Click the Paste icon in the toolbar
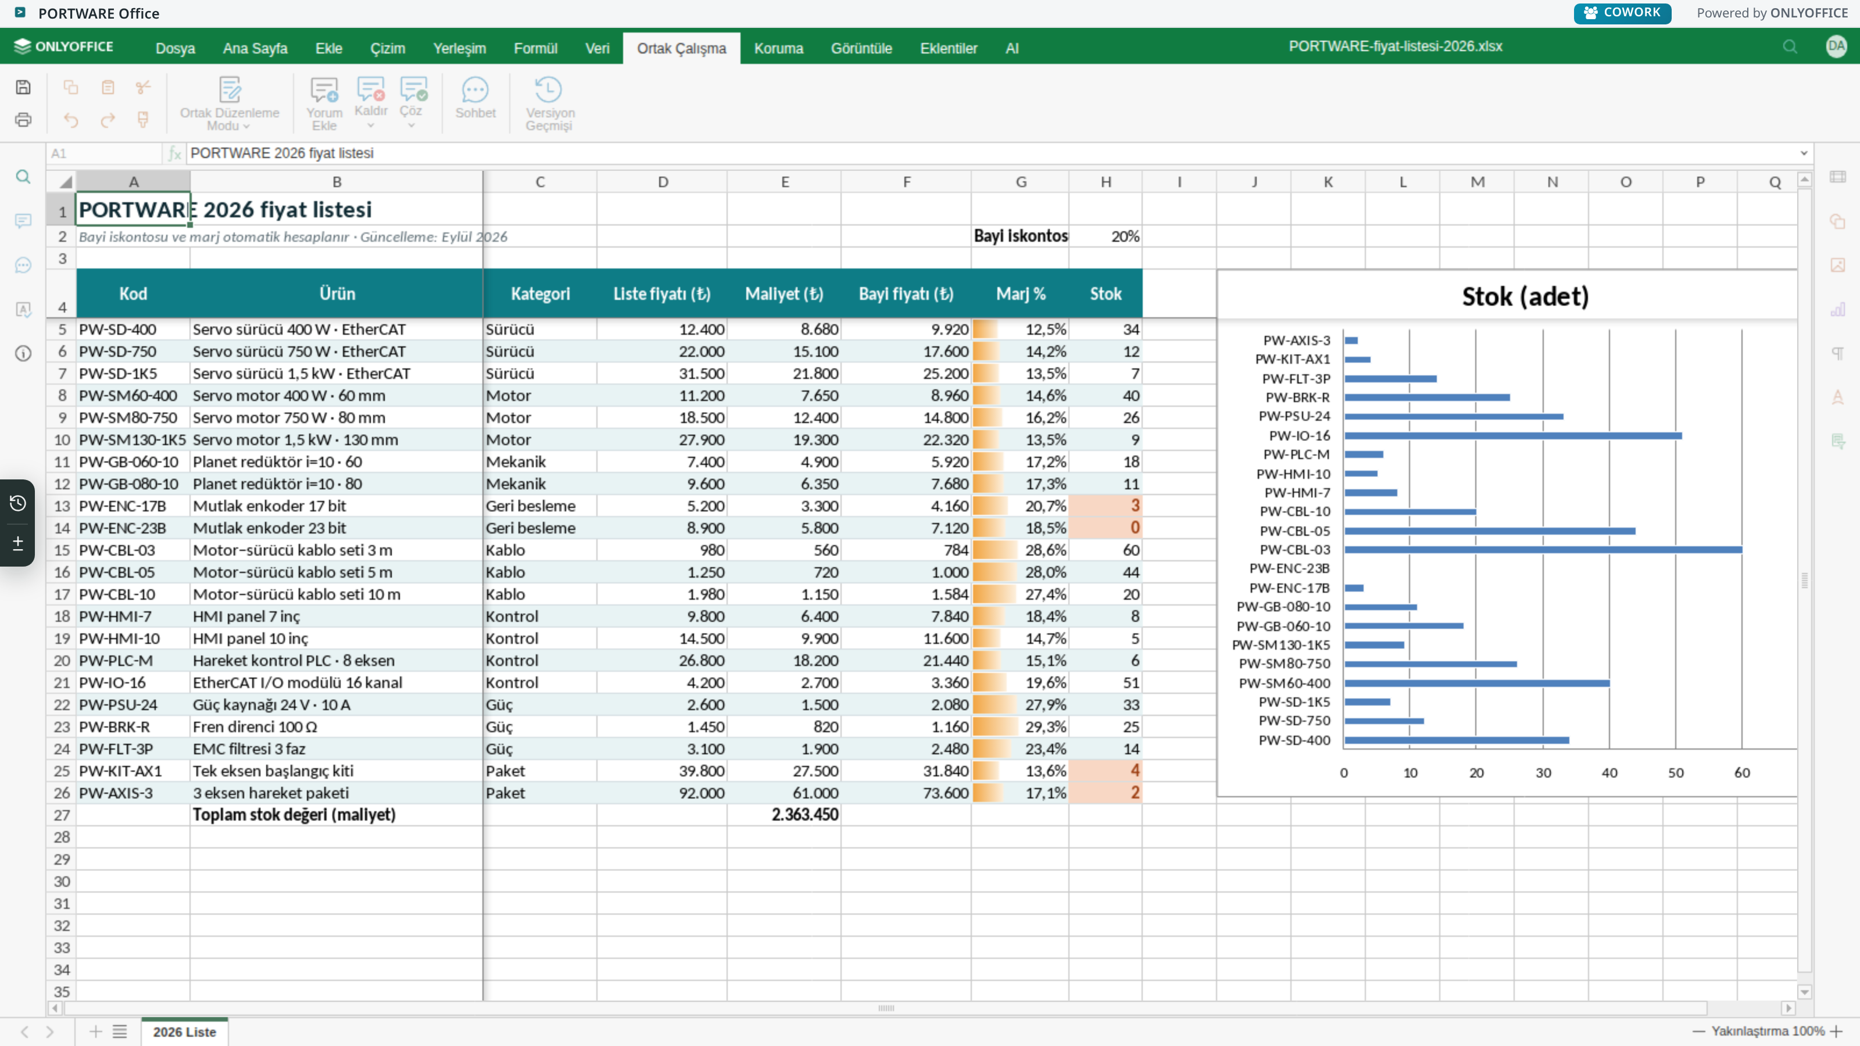Viewport: 1860px width, 1046px height. tap(108, 87)
